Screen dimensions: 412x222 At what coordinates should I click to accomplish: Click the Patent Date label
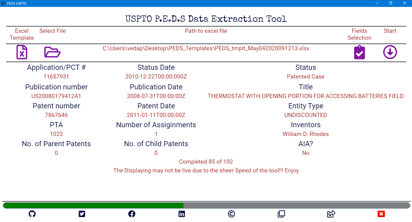pyautogui.click(x=156, y=106)
